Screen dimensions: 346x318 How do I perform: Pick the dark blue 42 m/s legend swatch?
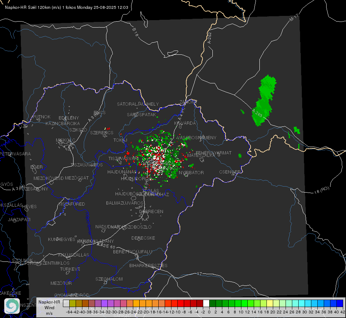tap(340, 303)
